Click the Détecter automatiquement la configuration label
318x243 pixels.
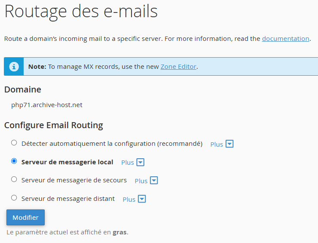[112, 144]
